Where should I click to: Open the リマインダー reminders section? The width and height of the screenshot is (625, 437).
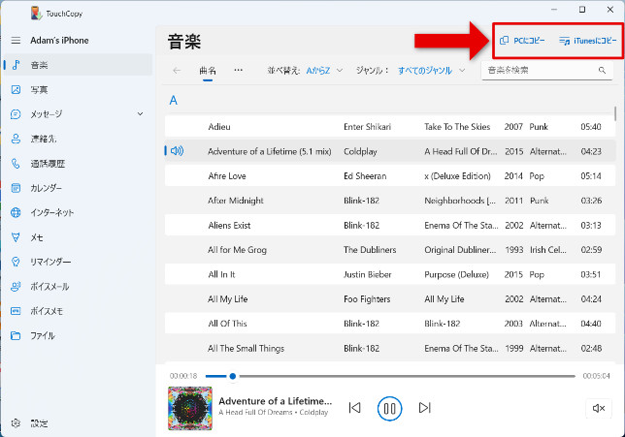tap(78, 262)
